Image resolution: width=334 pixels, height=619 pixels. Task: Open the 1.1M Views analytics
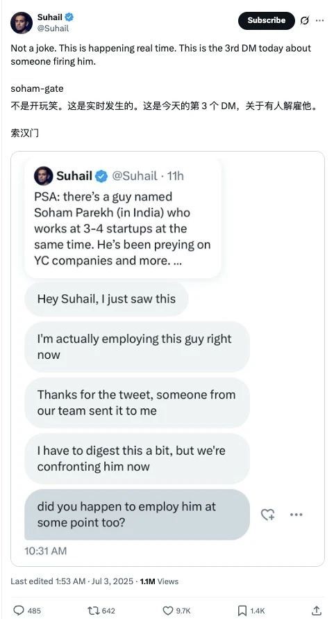click(x=159, y=581)
